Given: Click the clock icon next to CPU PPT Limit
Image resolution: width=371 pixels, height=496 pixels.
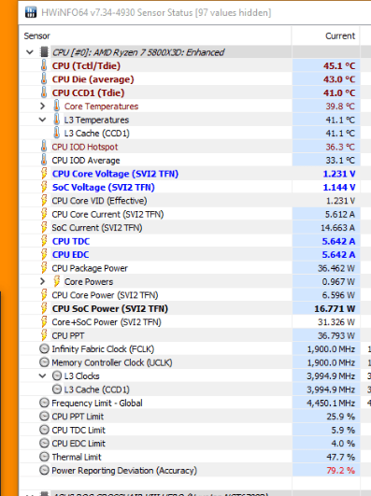Looking at the screenshot, I should pos(44,417).
